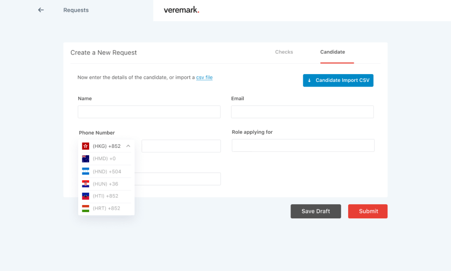
Task: Switch to the Checks tab
Action: [284, 52]
